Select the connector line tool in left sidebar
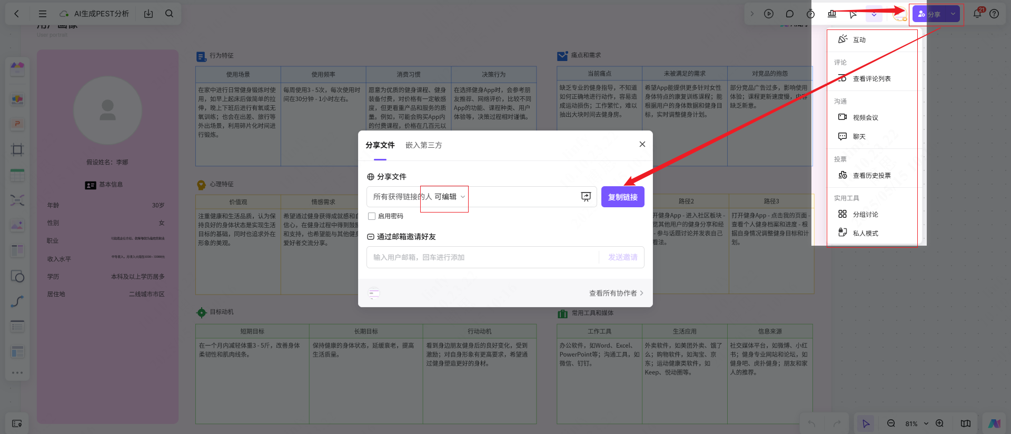This screenshot has height=434, width=1011. pyautogui.click(x=17, y=301)
